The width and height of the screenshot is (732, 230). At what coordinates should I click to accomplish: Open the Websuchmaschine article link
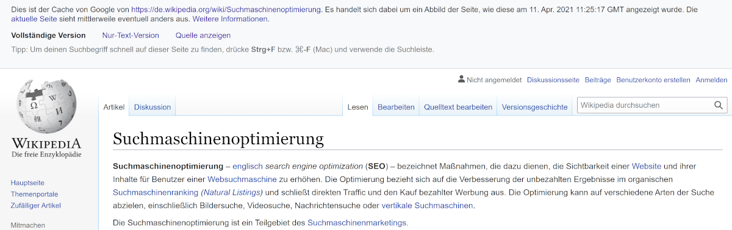click(242, 179)
